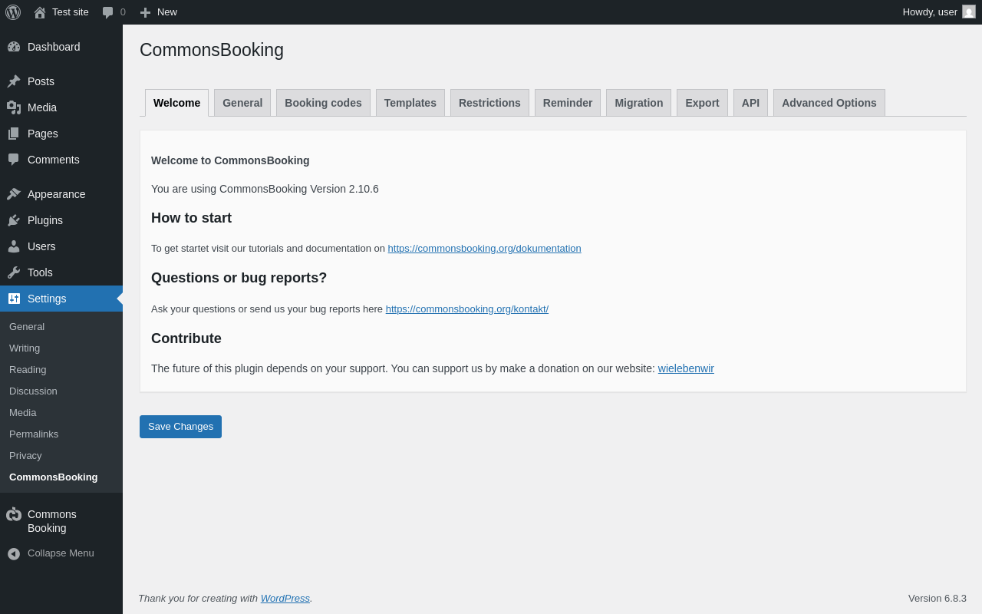Open the commonsbooking.org/kontakt link

tap(467, 309)
